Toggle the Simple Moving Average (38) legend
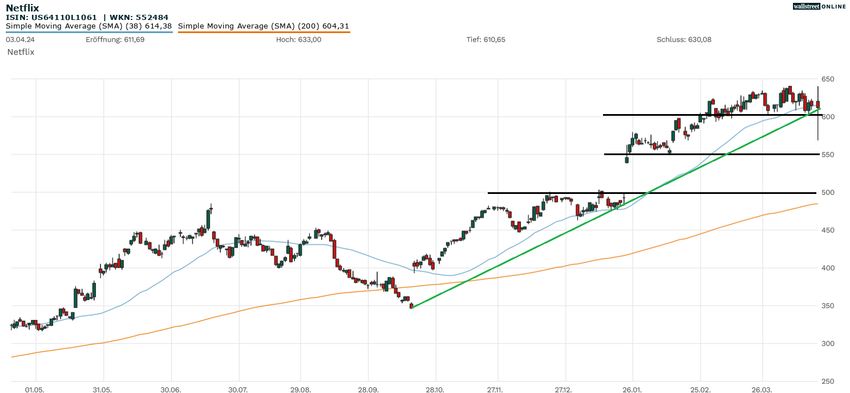The image size is (850, 393). (88, 26)
